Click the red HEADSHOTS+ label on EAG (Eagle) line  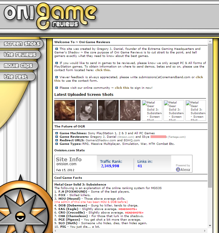(x=128, y=209)
